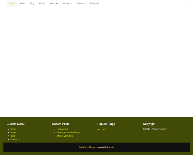
Task: Click the 'WordPress Theme' footer link
Action: point(87,147)
